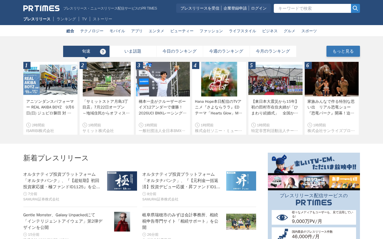Switch to 今週のランキング tab
The height and width of the screenshot is (239, 383).
[226, 51]
